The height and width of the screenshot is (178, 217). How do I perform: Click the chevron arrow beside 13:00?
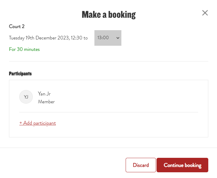tap(118, 38)
